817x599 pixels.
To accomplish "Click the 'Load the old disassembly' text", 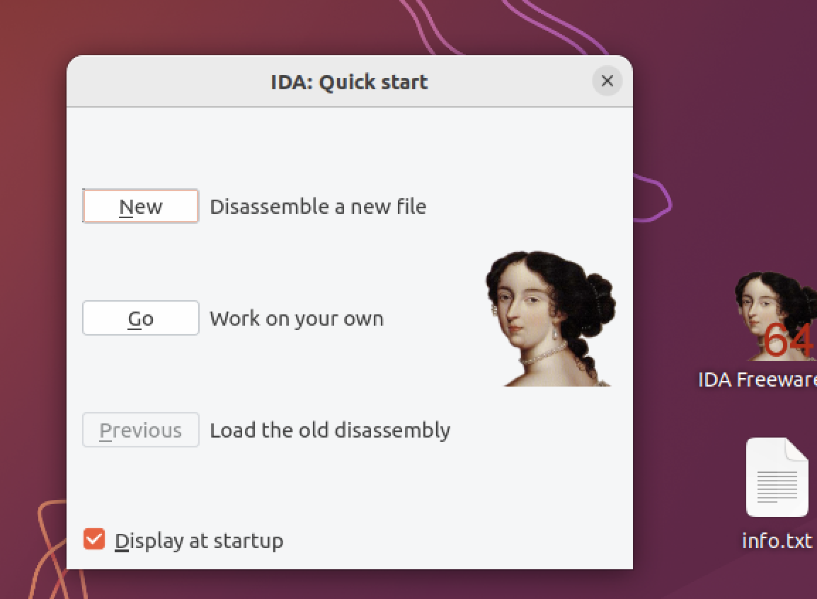I will [330, 430].
